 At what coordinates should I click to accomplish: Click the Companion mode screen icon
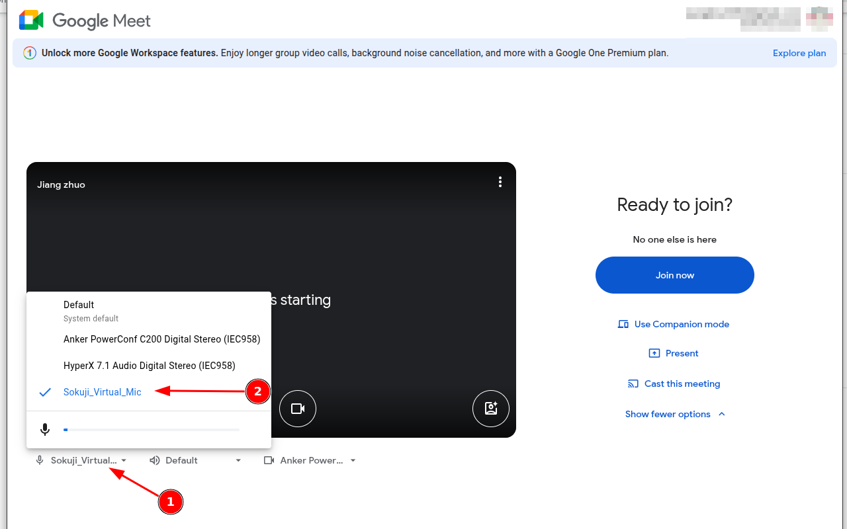[623, 324]
